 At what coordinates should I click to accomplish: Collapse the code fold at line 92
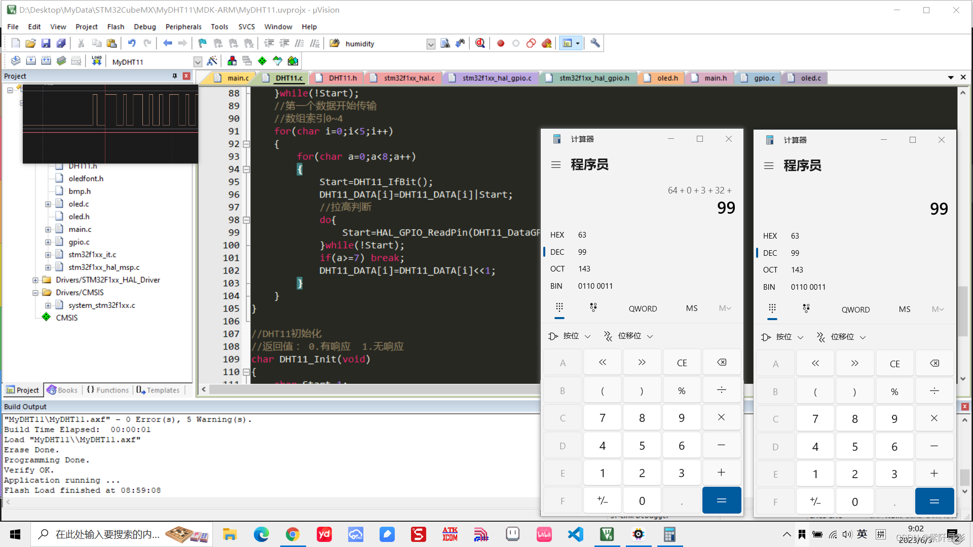coord(246,144)
